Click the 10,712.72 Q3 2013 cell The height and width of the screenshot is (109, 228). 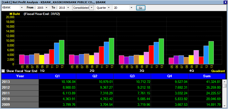point(132,82)
